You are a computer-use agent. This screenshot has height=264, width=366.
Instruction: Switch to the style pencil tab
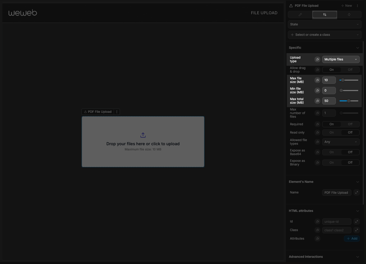(300, 15)
